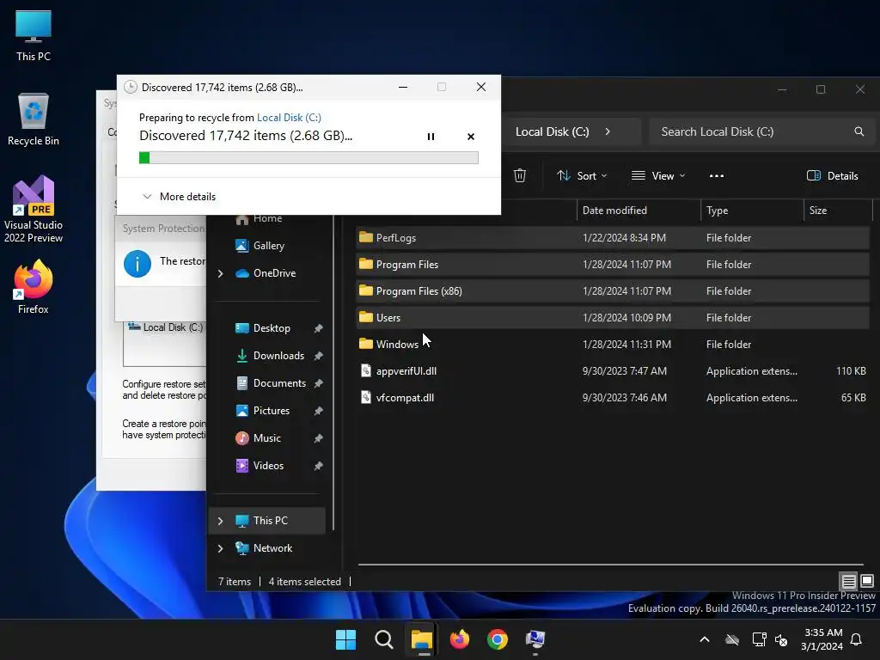Select the appverifUI.dll file
880x660 pixels.
[612, 370]
